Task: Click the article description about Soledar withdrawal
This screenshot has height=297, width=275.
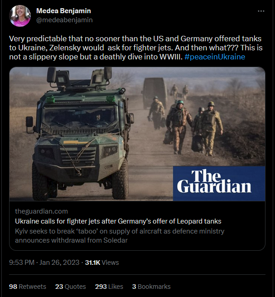Action: click(x=120, y=236)
